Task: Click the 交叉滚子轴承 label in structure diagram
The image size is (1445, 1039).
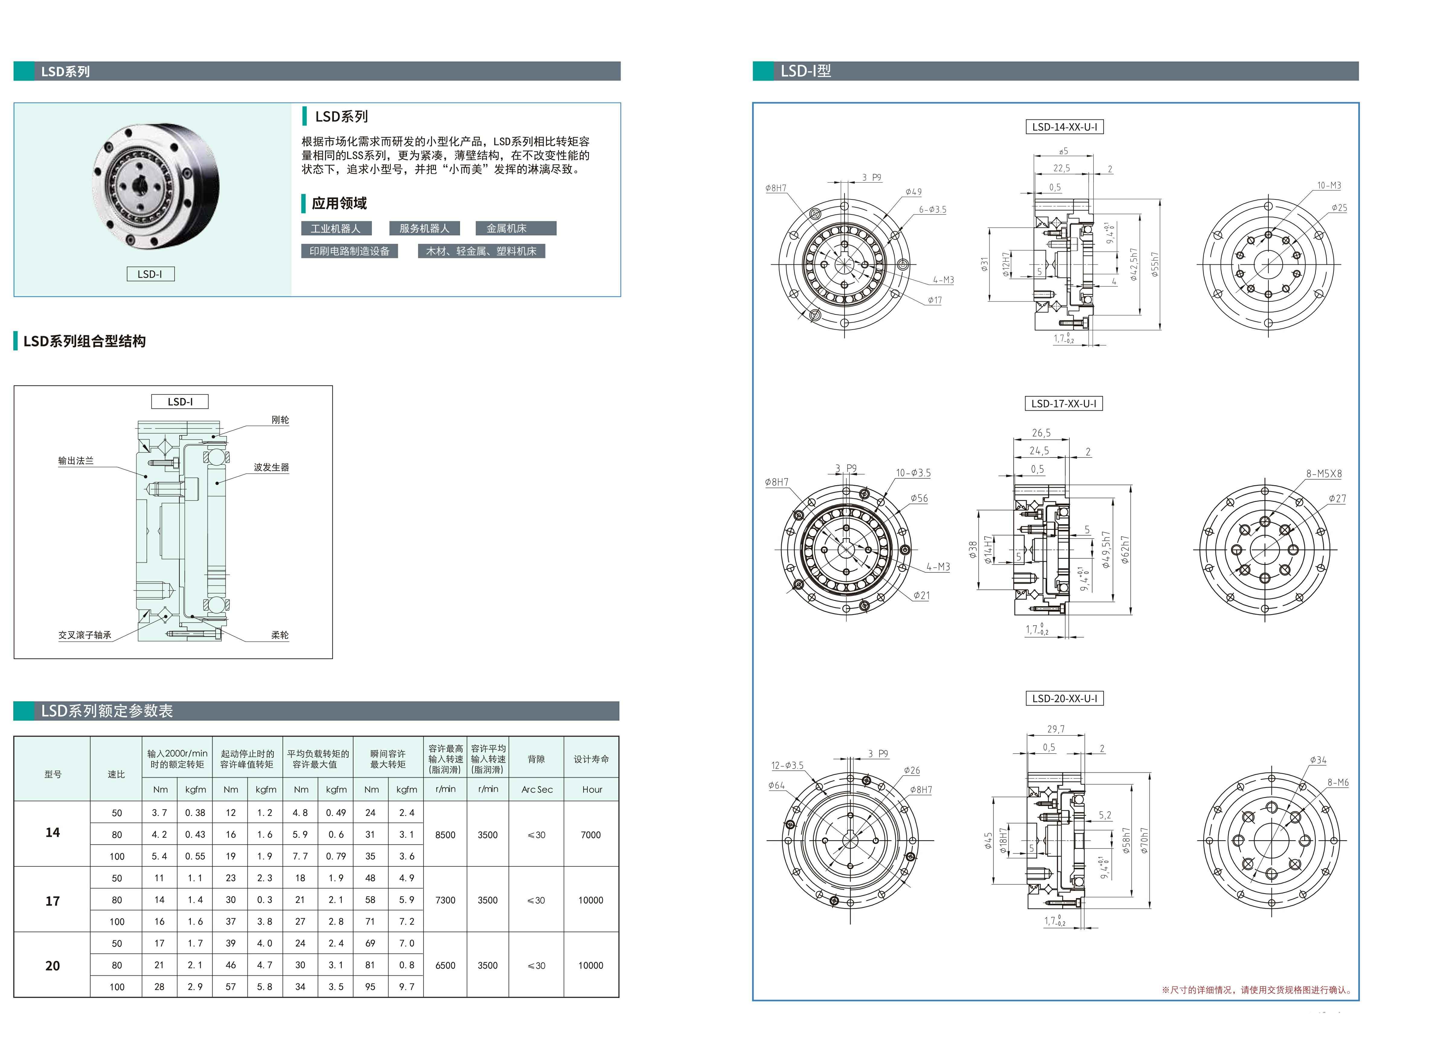Action: 85,635
